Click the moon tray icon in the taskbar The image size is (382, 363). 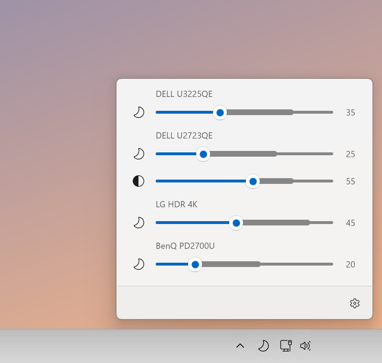coord(264,346)
